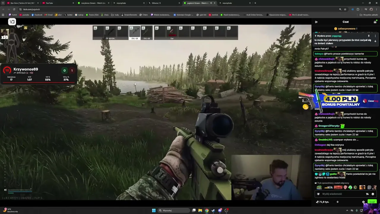Image resolution: width=380 pixels, height=214 pixels.
Task: Expand the pinned message with down arrow
Action: pyautogui.click(x=375, y=41)
